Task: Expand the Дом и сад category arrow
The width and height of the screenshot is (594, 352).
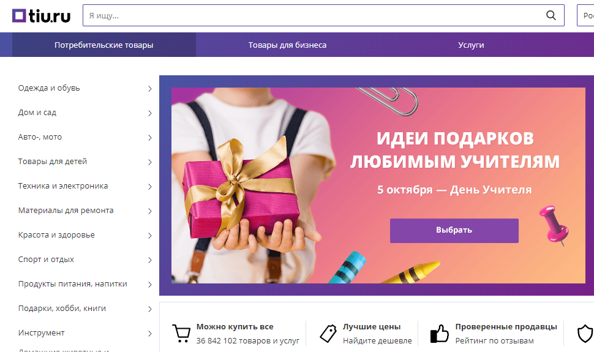Action: tap(150, 113)
